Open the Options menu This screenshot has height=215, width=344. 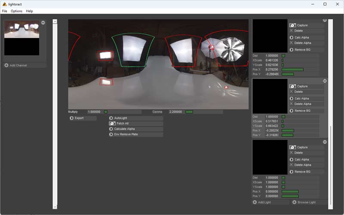point(16,11)
